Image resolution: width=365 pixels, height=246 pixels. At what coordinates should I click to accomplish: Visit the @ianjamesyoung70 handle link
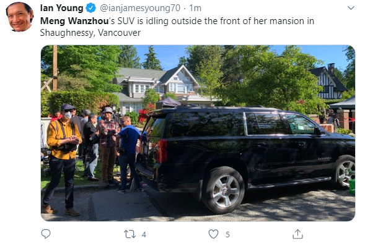click(x=140, y=8)
